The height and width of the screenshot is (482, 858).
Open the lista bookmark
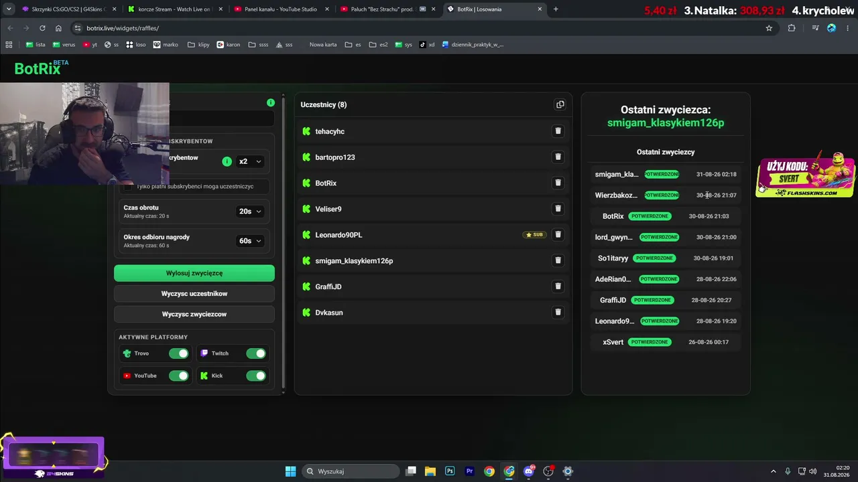(x=36, y=45)
